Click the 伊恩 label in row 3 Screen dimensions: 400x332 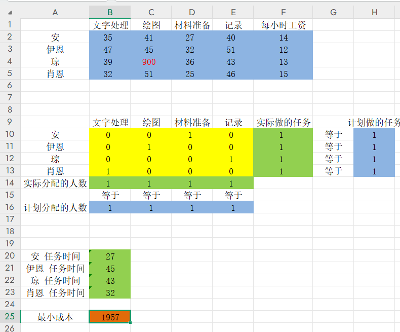[x=55, y=50]
